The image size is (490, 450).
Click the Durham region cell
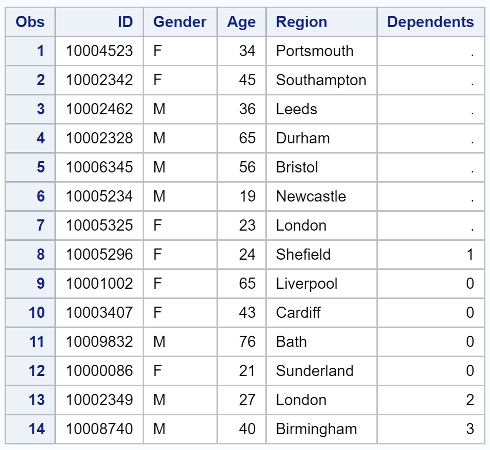321,138
